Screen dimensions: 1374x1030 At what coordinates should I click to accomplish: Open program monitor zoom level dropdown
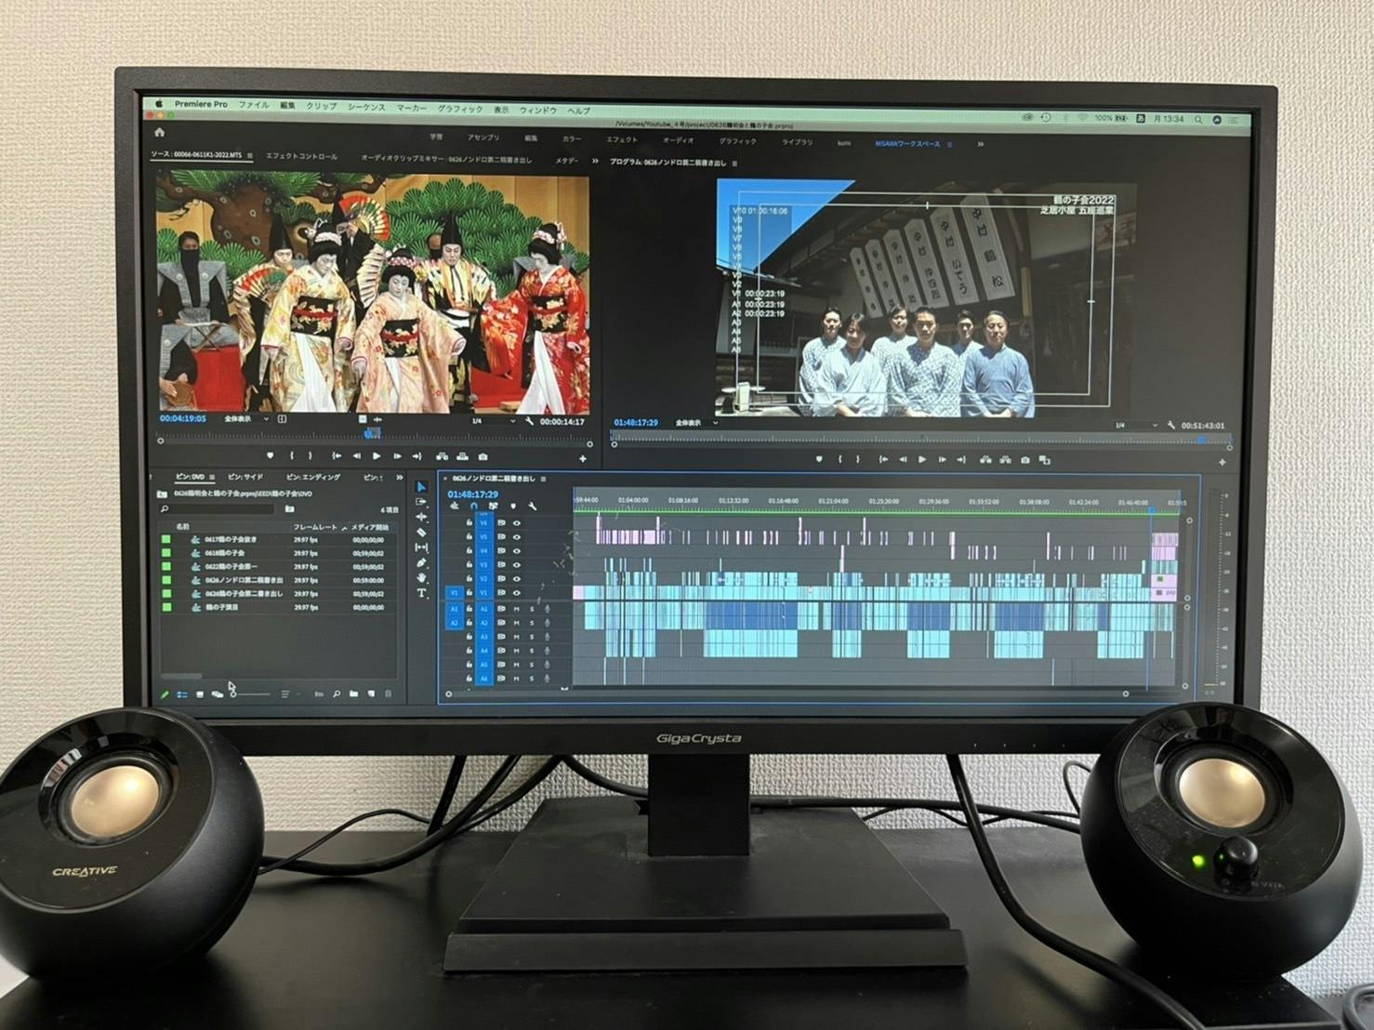[x=695, y=423]
